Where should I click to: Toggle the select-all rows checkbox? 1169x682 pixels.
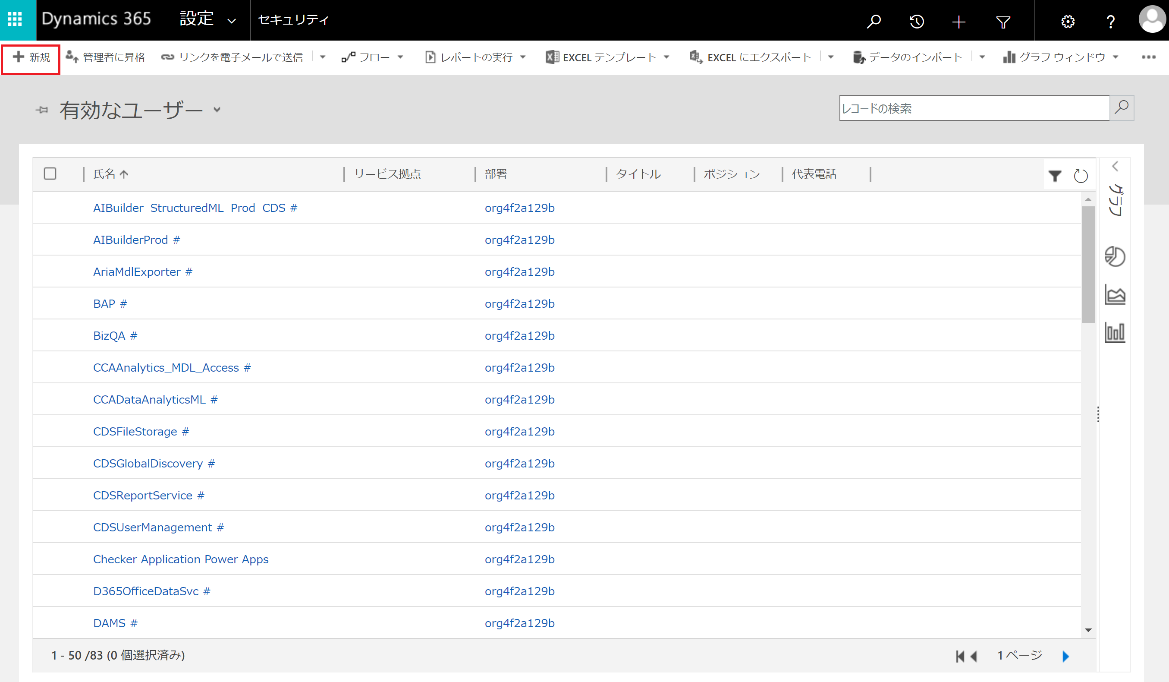pos(50,174)
